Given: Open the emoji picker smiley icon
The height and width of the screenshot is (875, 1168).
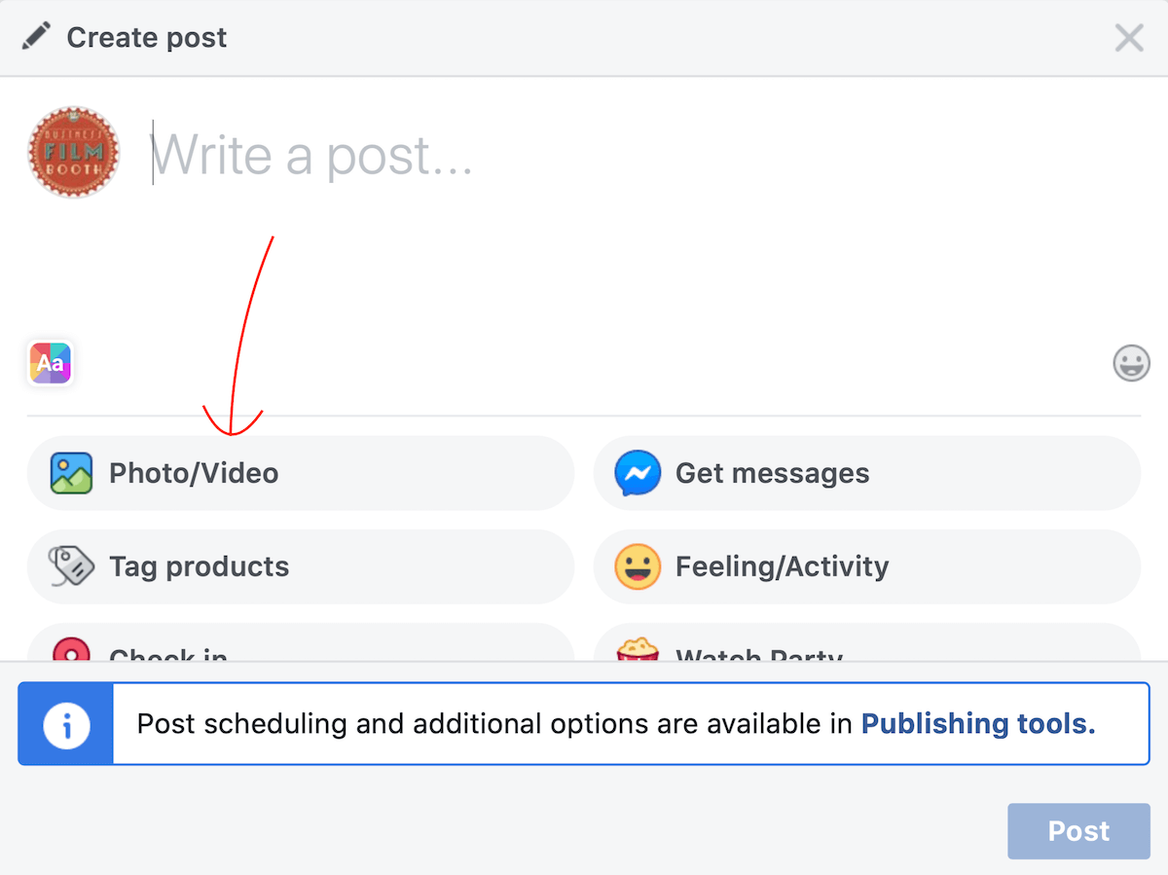Looking at the screenshot, I should [x=1131, y=363].
